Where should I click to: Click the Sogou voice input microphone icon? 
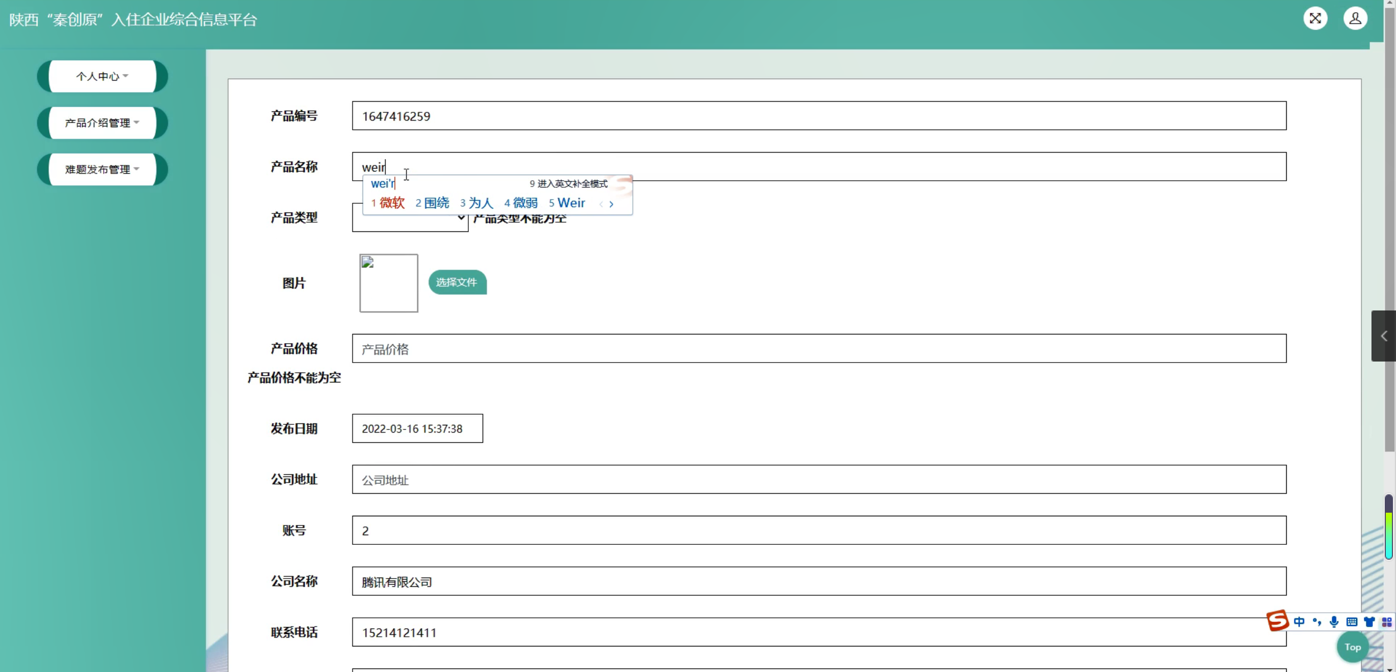pos(1334,621)
